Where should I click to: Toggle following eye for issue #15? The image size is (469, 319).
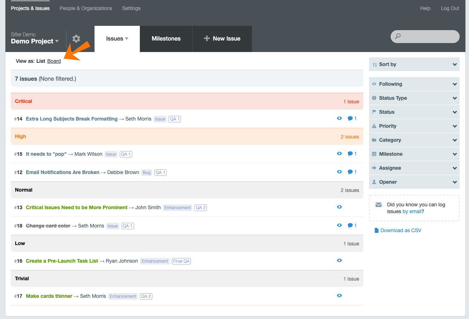tap(339, 154)
